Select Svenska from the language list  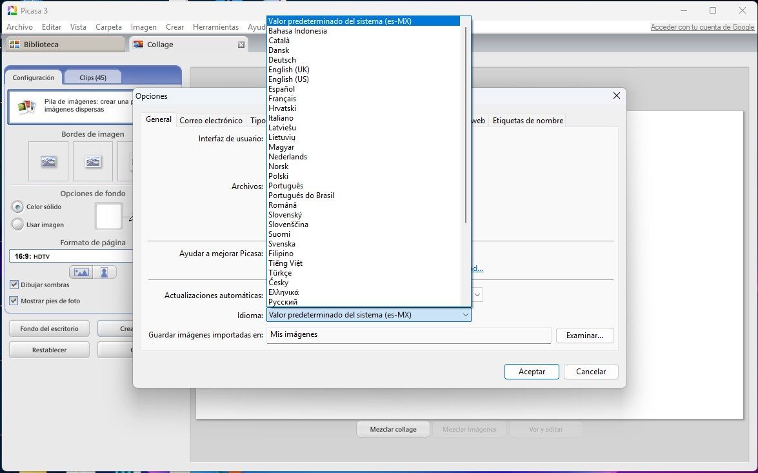364,244
